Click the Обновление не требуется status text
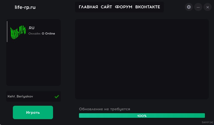 (x=104, y=109)
